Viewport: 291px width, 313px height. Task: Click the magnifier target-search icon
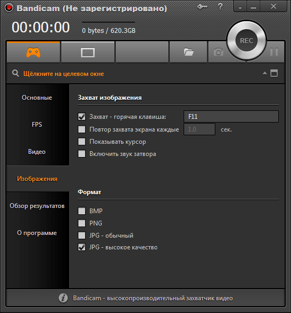tap(15, 73)
